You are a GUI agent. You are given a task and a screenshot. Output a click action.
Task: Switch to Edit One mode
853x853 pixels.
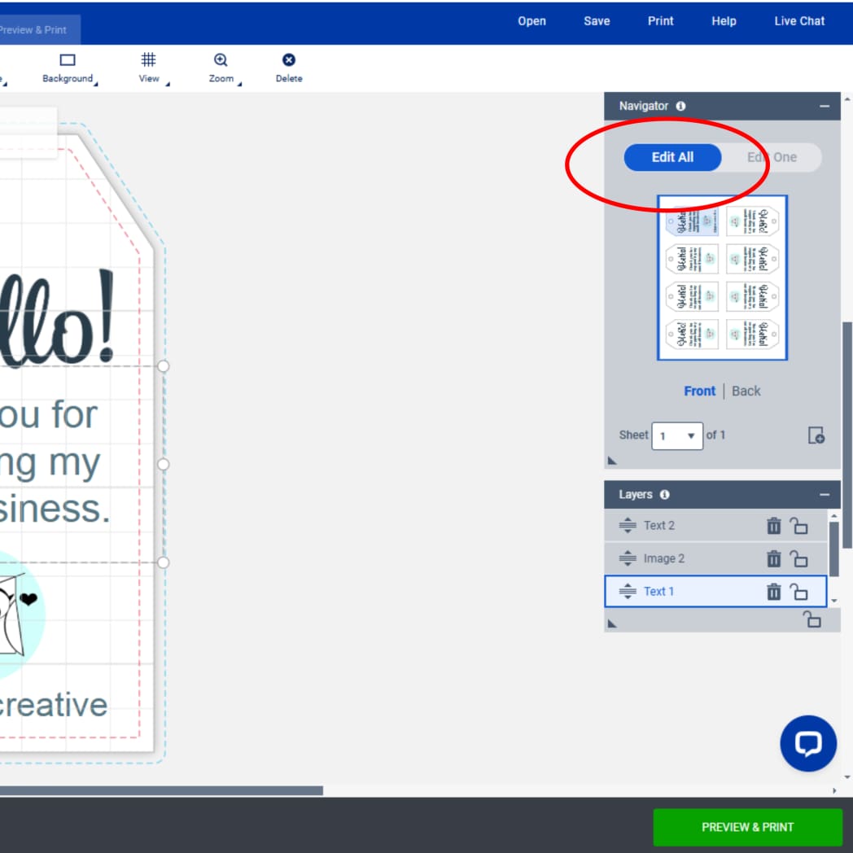[x=772, y=157]
